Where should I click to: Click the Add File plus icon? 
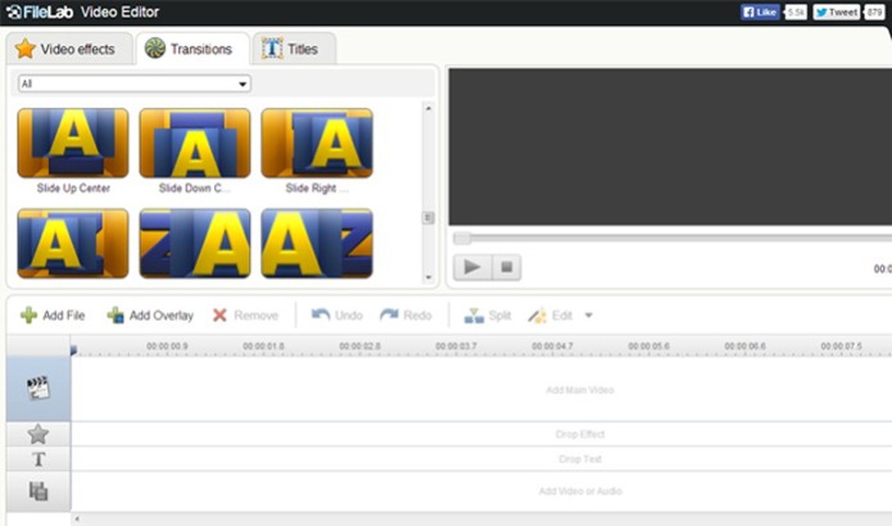[x=29, y=316]
